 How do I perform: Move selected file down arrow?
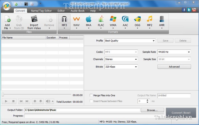[x=41, y=101]
